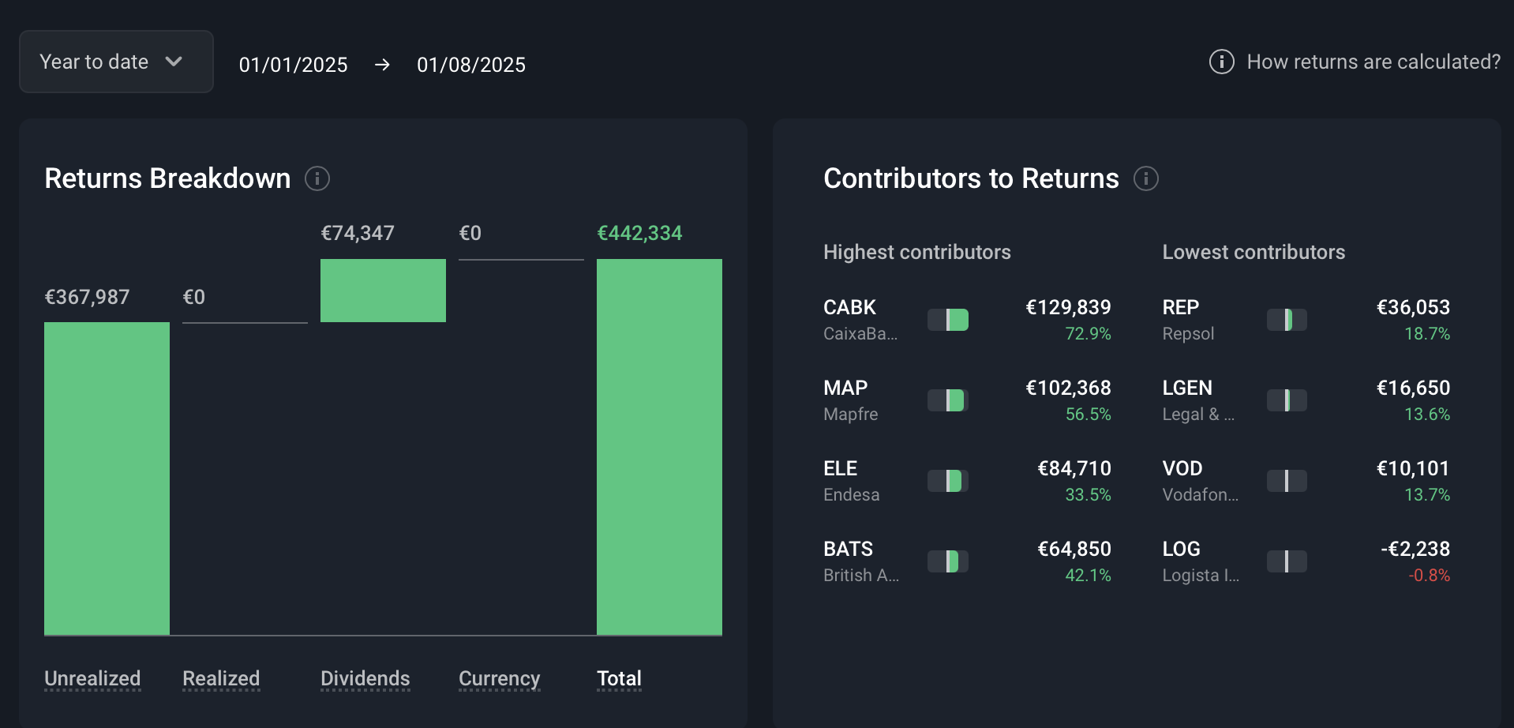Click the LGEN contribution bar indicator
The height and width of the screenshot is (728, 1514).
(1287, 400)
